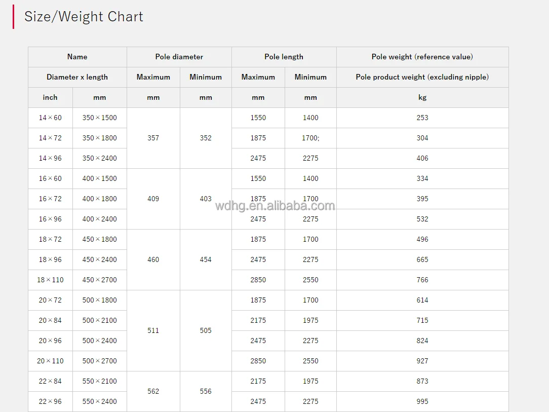The image size is (549, 412).
Task: Select the 927 kg weight cell
Action: click(422, 361)
